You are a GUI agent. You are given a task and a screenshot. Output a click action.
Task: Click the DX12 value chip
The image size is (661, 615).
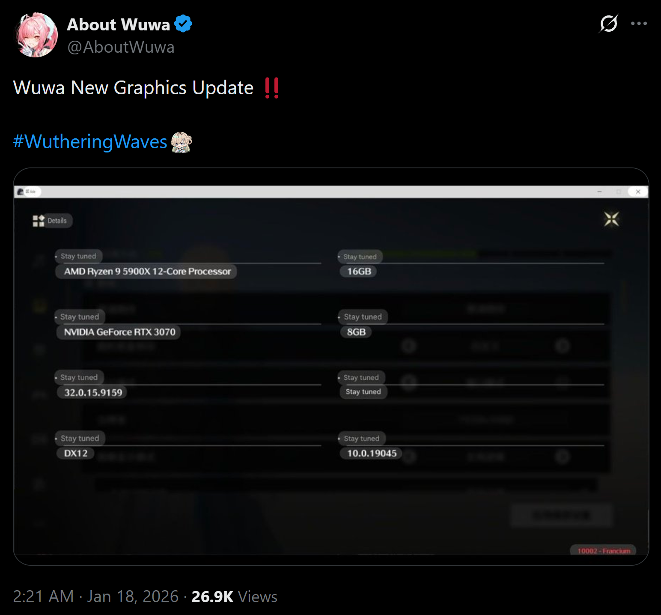[x=75, y=453]
